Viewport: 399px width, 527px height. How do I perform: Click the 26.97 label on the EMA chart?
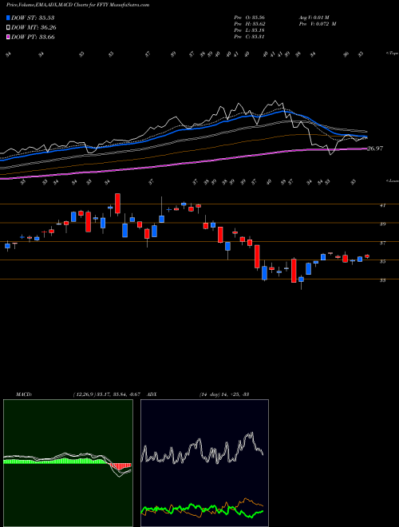pyautogui.click(x=375, y=149)
